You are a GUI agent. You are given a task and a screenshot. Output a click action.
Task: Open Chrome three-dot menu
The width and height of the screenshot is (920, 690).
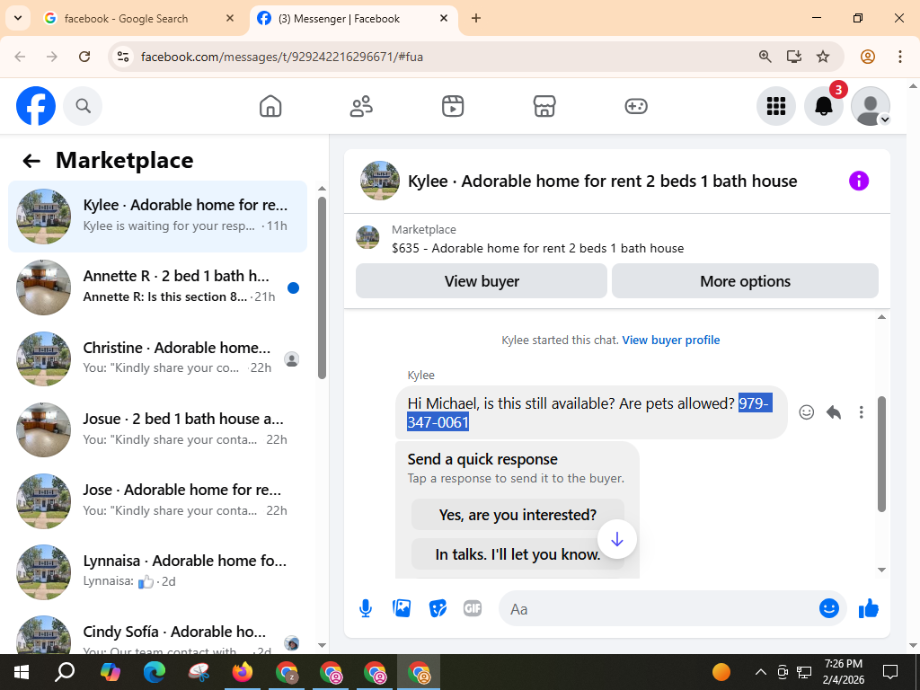[x=899, y=57]
